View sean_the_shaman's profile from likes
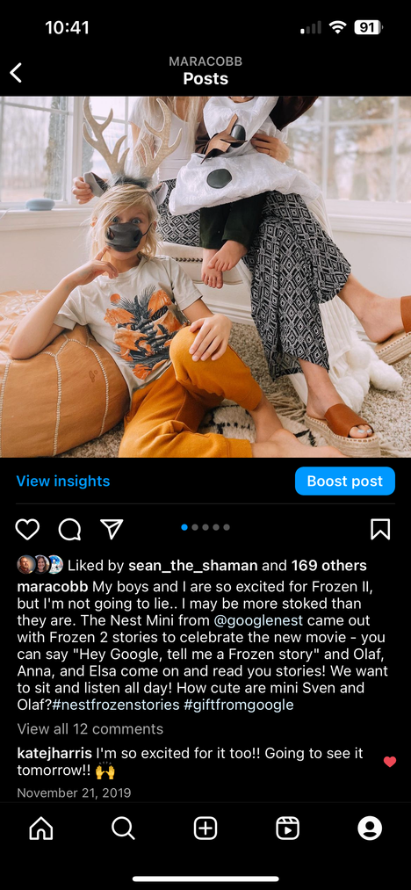This screenshot has height=890, width=411. [193, 565]
